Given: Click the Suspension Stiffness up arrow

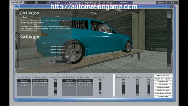Looking at the screenshot, I should (123, 81).
